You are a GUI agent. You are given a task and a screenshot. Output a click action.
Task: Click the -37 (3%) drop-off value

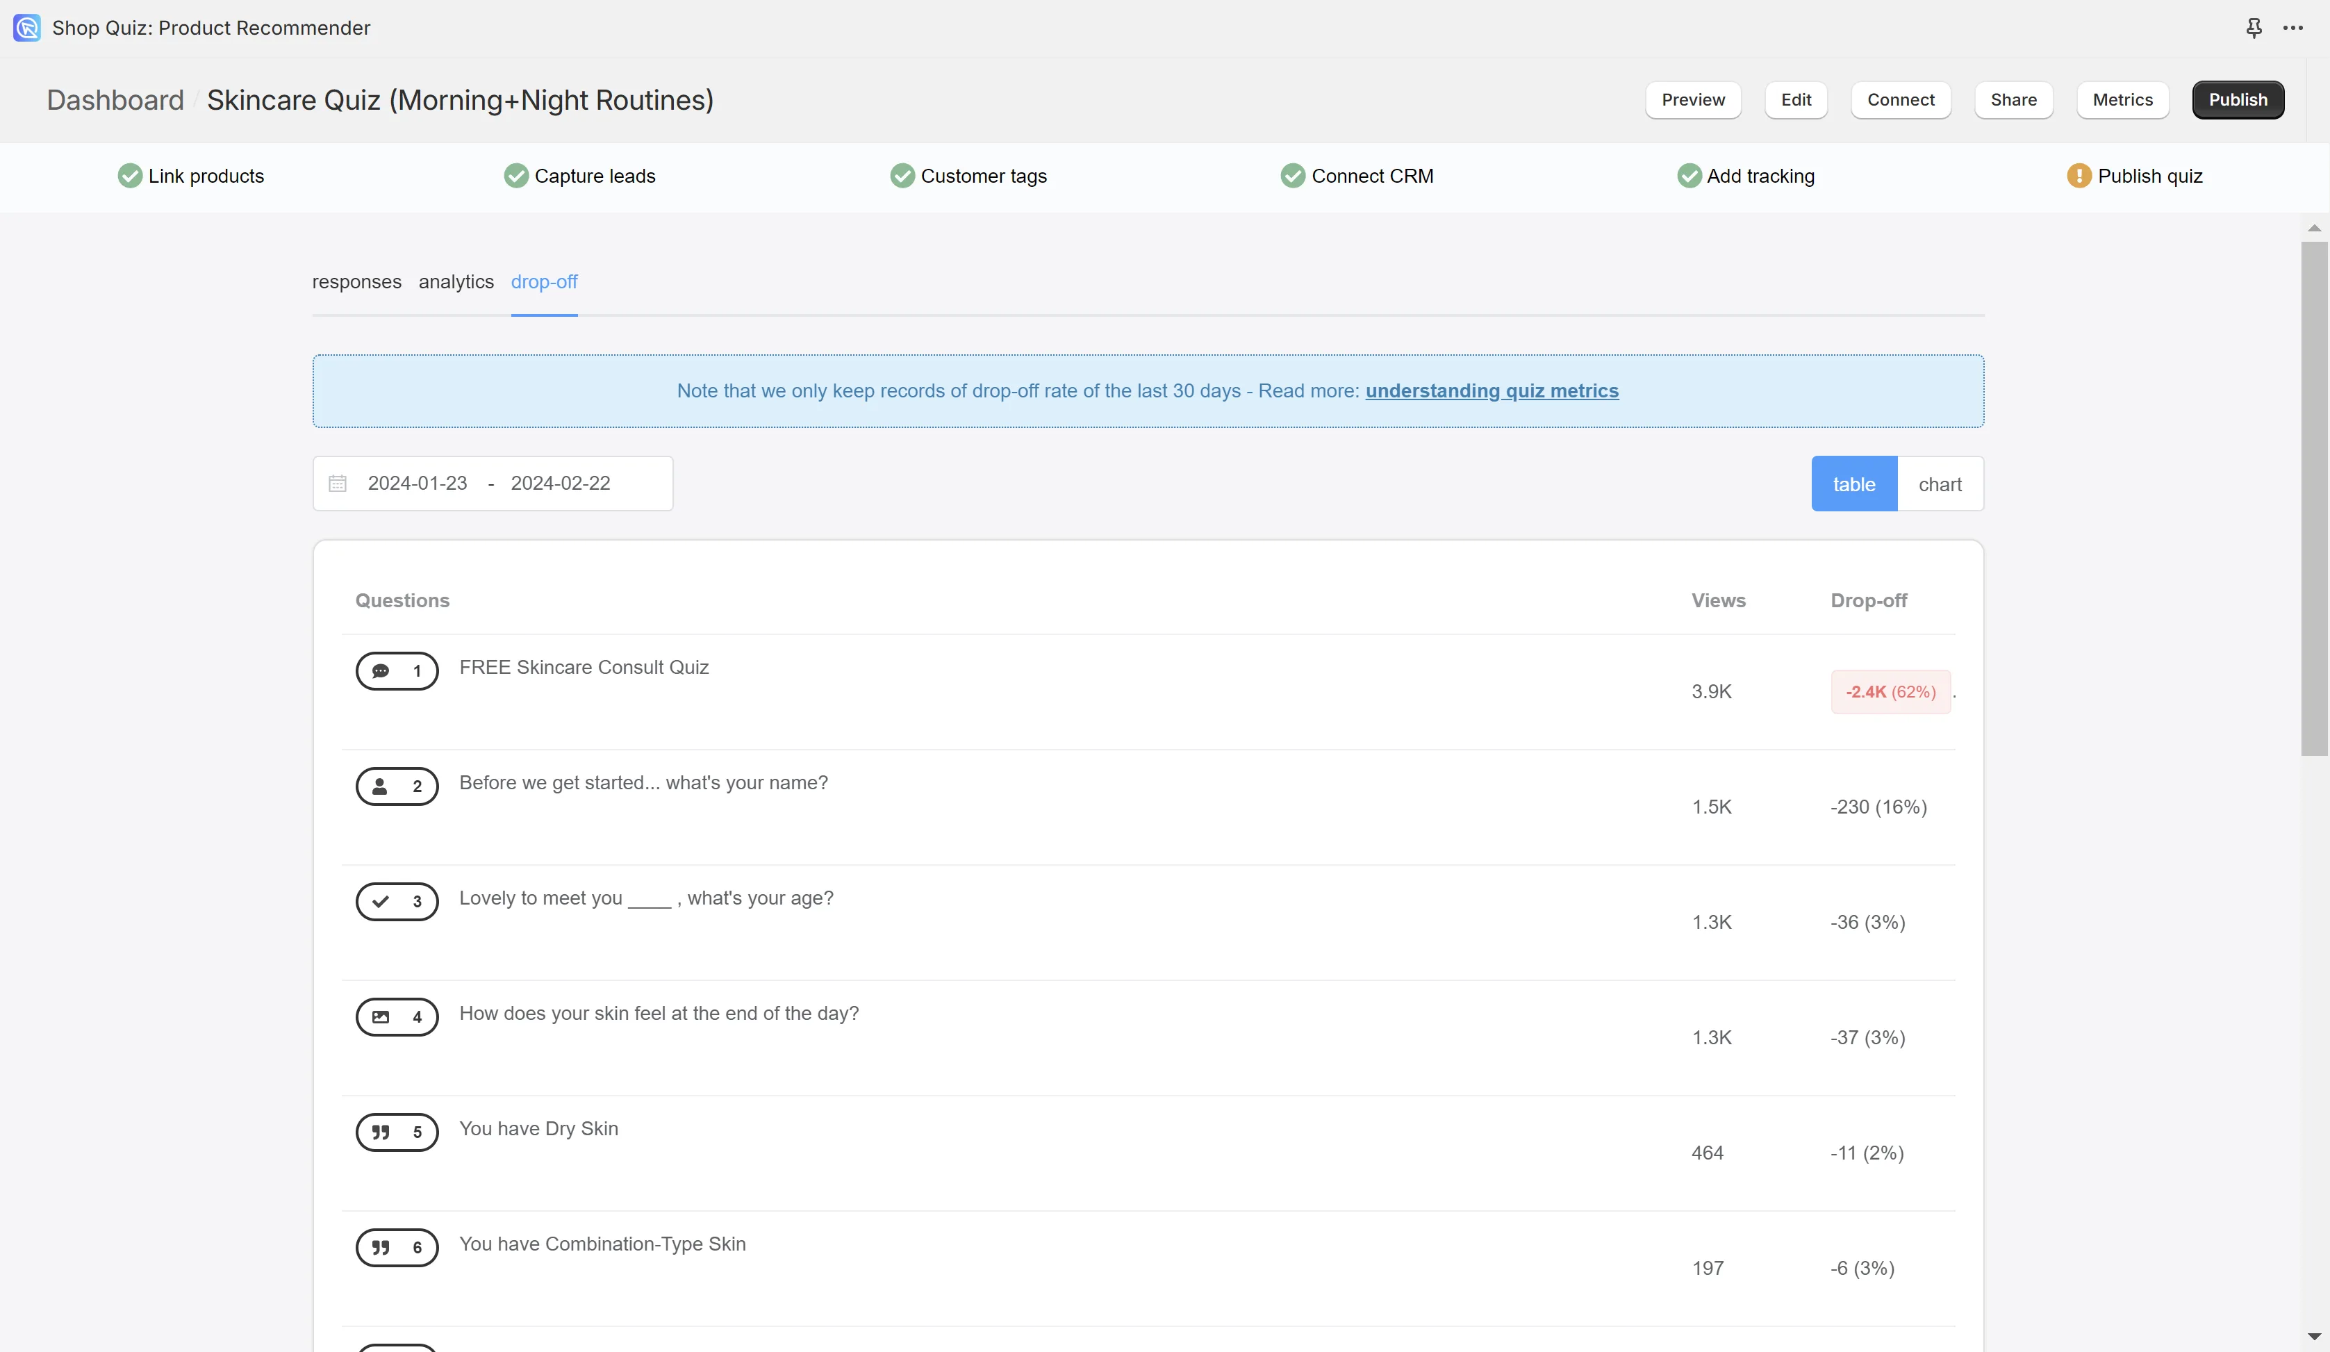(1868, 1037)
